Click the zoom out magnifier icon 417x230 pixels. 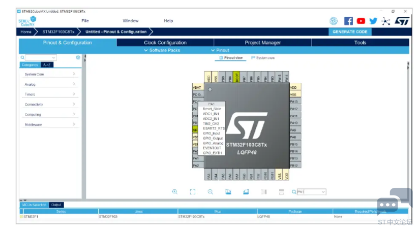pos(210,191)
